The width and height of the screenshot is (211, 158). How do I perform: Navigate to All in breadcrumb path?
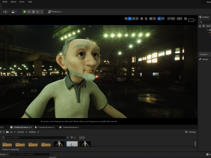[x=11, y=132]
